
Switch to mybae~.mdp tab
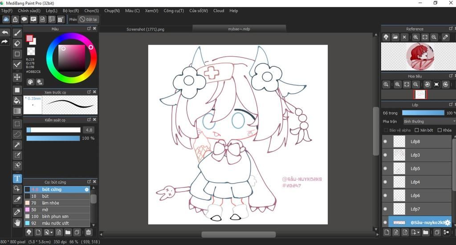point(239,29)
